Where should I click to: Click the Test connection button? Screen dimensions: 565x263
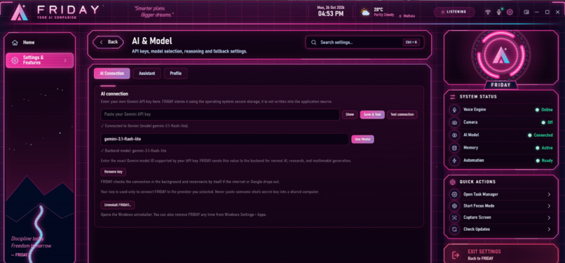coord(402,114)
